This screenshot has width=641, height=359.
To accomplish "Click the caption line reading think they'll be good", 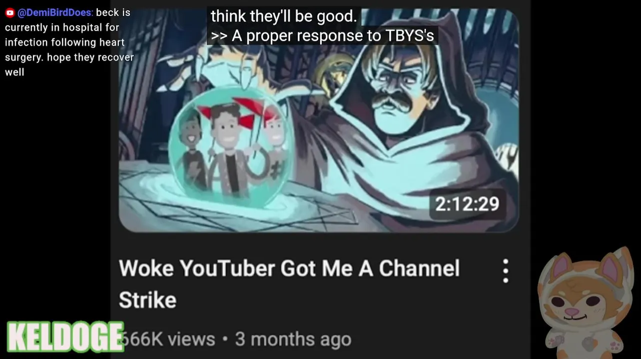I will [284, 16].
